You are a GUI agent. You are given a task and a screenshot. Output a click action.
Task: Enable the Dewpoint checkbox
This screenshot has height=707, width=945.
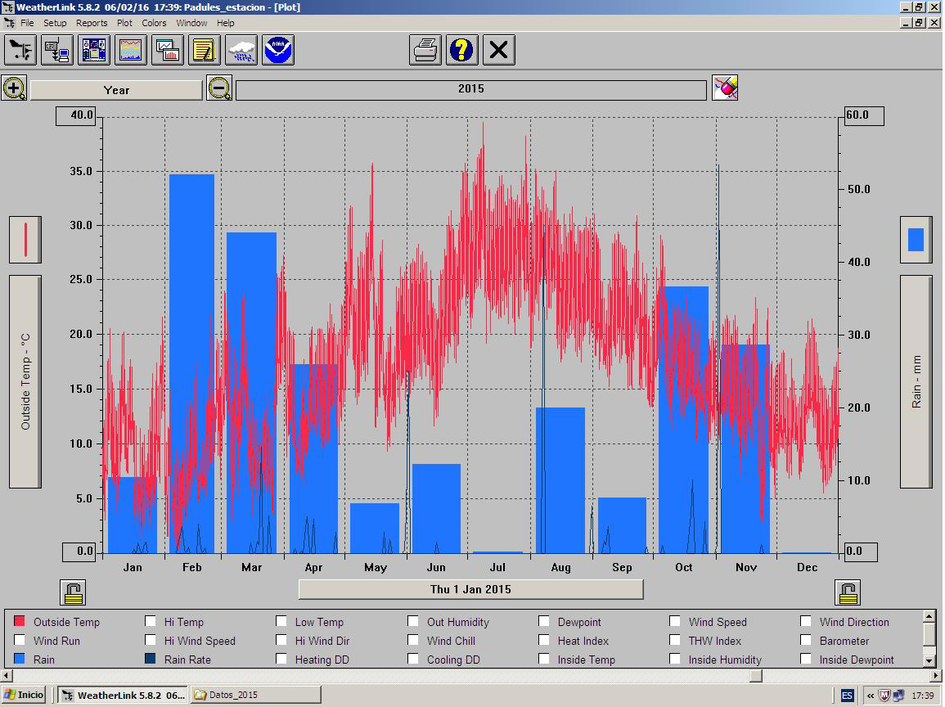click(543, 621)
